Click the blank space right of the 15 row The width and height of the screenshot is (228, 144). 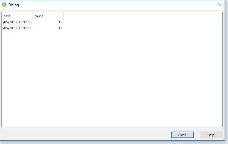[x=143, y=22]
